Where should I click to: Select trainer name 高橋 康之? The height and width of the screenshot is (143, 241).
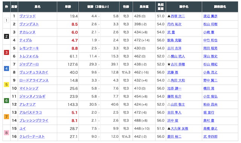click(210, 128)
